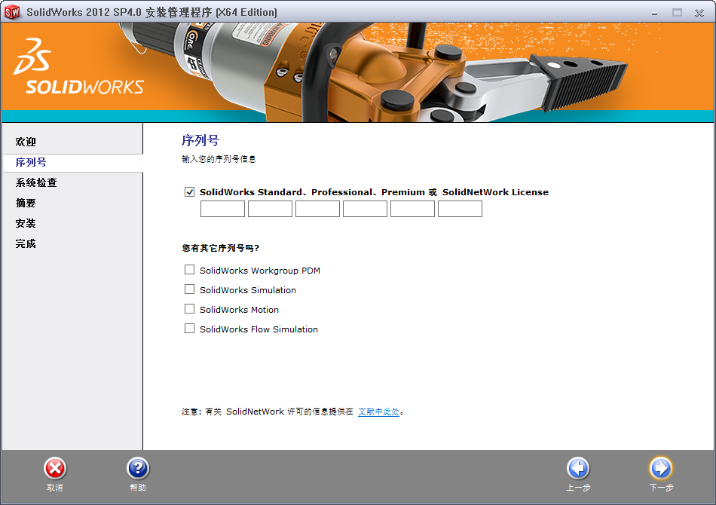The image size is (716, 505).
Task: Click the 输入您的序列号信息 instruction text
Action: [x=219, y=159]
